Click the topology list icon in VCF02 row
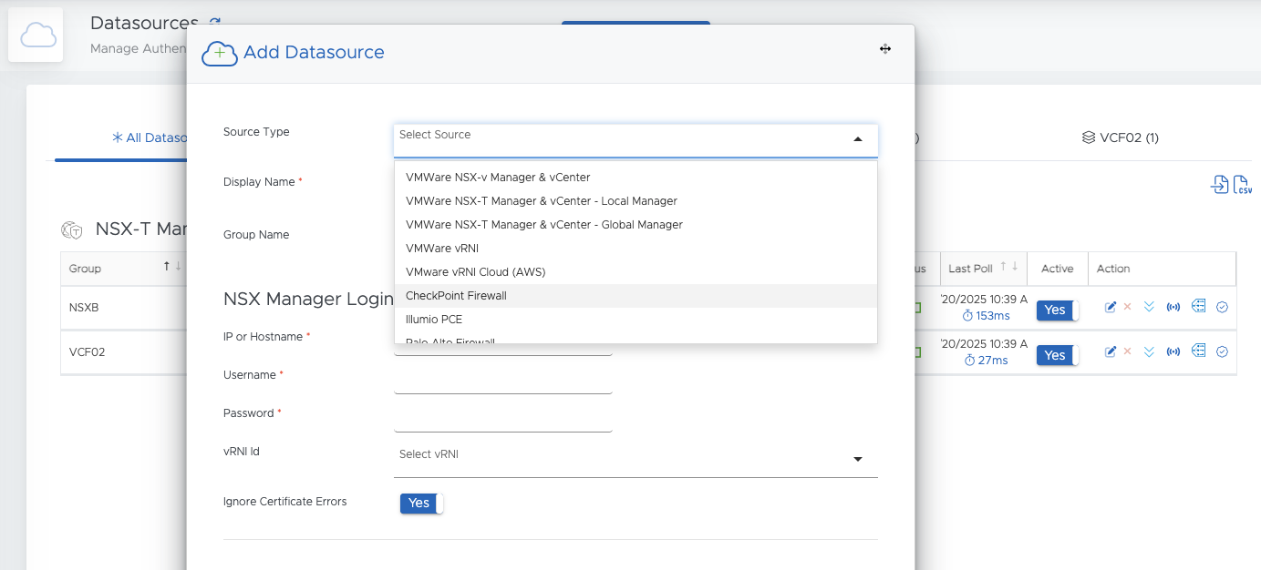The height and width of the screenshot is (570, 1261). [x=1199, y=351]
